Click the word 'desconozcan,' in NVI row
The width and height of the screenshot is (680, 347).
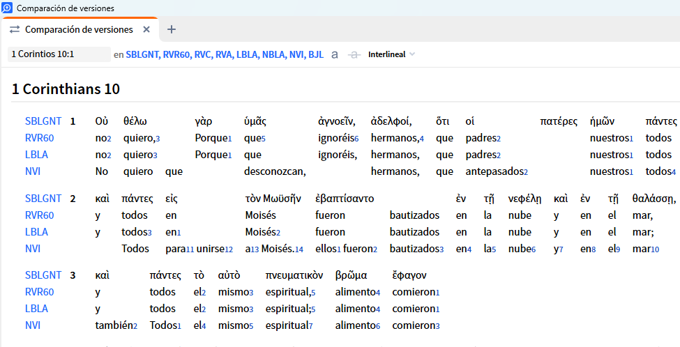click(x=275, y=171)
